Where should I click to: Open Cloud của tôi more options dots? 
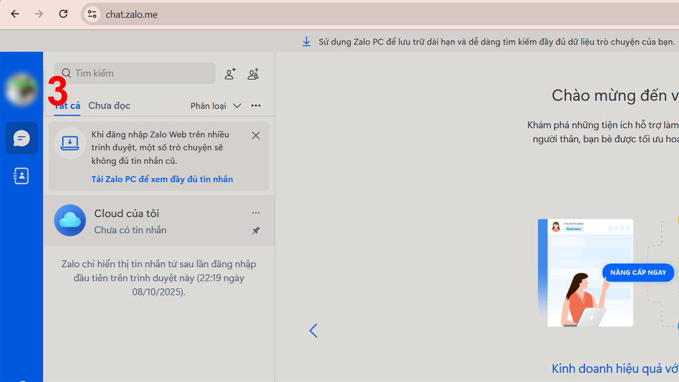tap(256, 213)
